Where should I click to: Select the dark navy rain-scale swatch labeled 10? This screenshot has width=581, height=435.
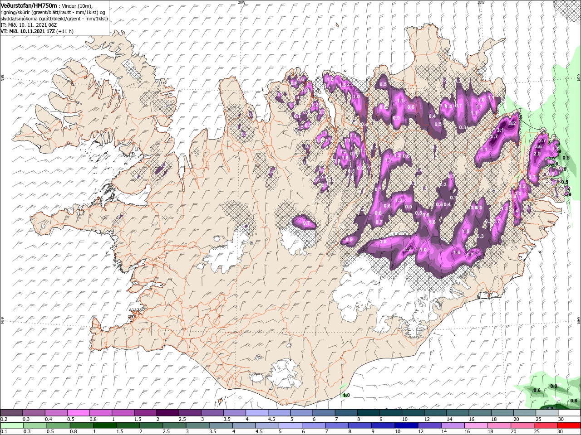[x=406, y=425]
